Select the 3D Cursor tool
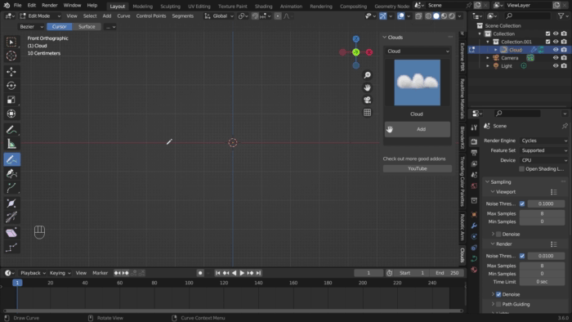 11,56
